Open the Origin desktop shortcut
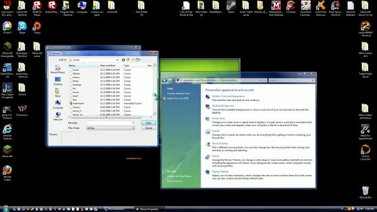The width and height of the screenshot is (377, 212). click(37, 28)
